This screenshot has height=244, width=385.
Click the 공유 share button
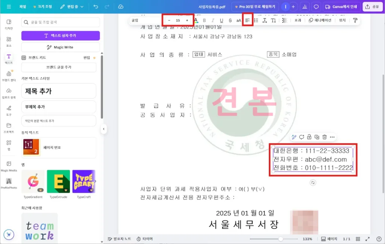click(371, 7)
